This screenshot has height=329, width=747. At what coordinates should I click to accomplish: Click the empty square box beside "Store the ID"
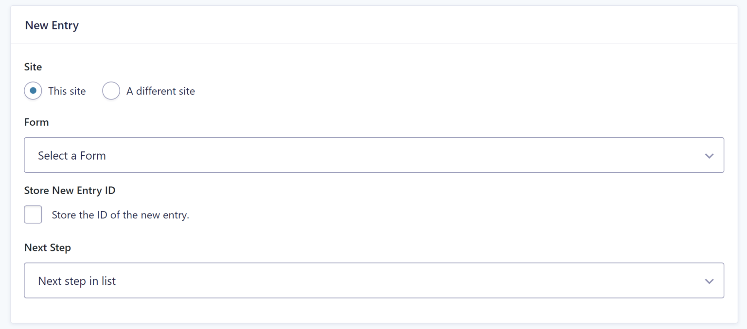click(33, 214)
